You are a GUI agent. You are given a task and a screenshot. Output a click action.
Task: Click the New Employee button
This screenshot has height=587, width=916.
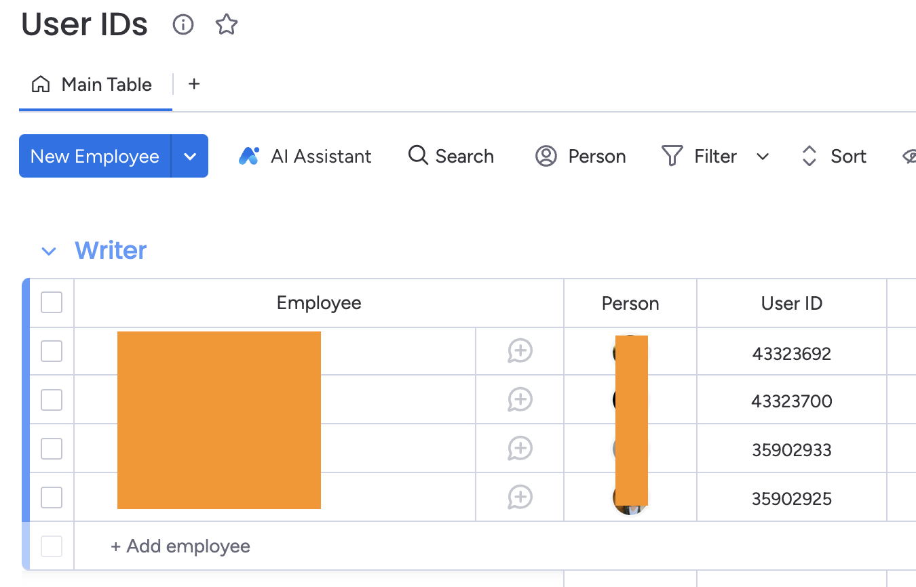tap(95, 156)
